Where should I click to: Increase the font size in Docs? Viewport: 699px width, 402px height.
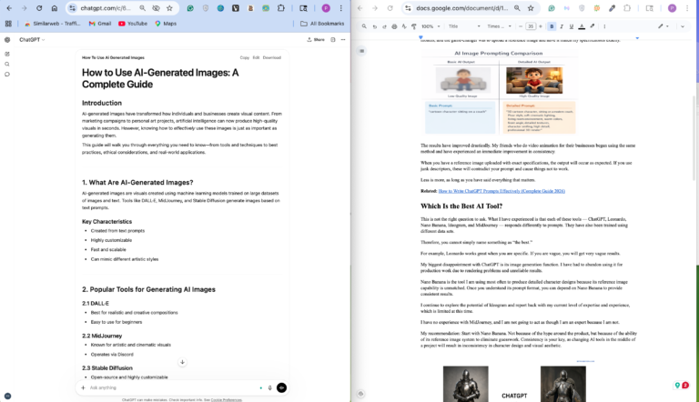[x=541, y=26]
